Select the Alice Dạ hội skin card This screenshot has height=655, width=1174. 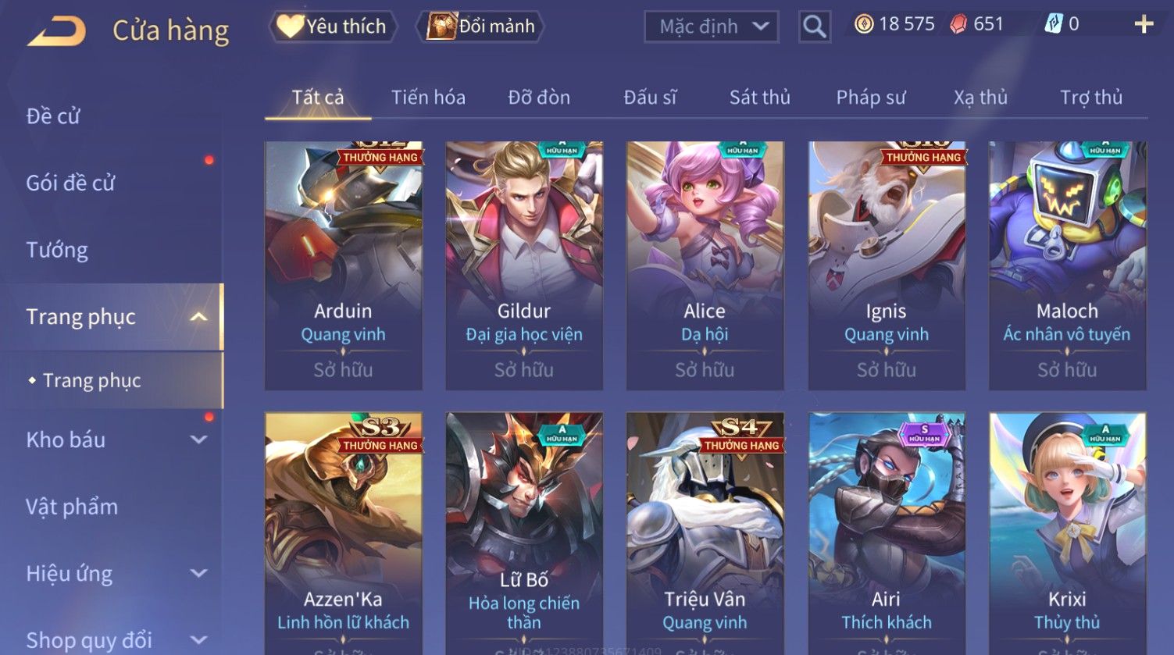tap(705, 265)
